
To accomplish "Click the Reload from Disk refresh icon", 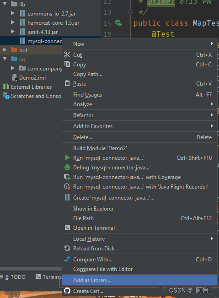I will (67, 249).
